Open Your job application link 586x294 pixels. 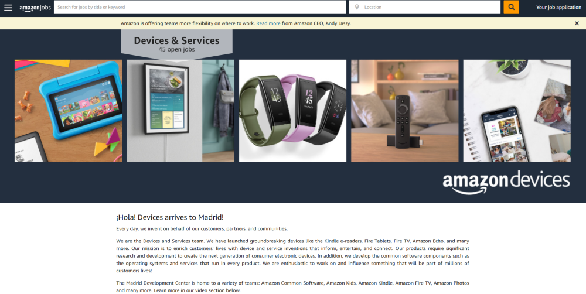tap(558, 7)
